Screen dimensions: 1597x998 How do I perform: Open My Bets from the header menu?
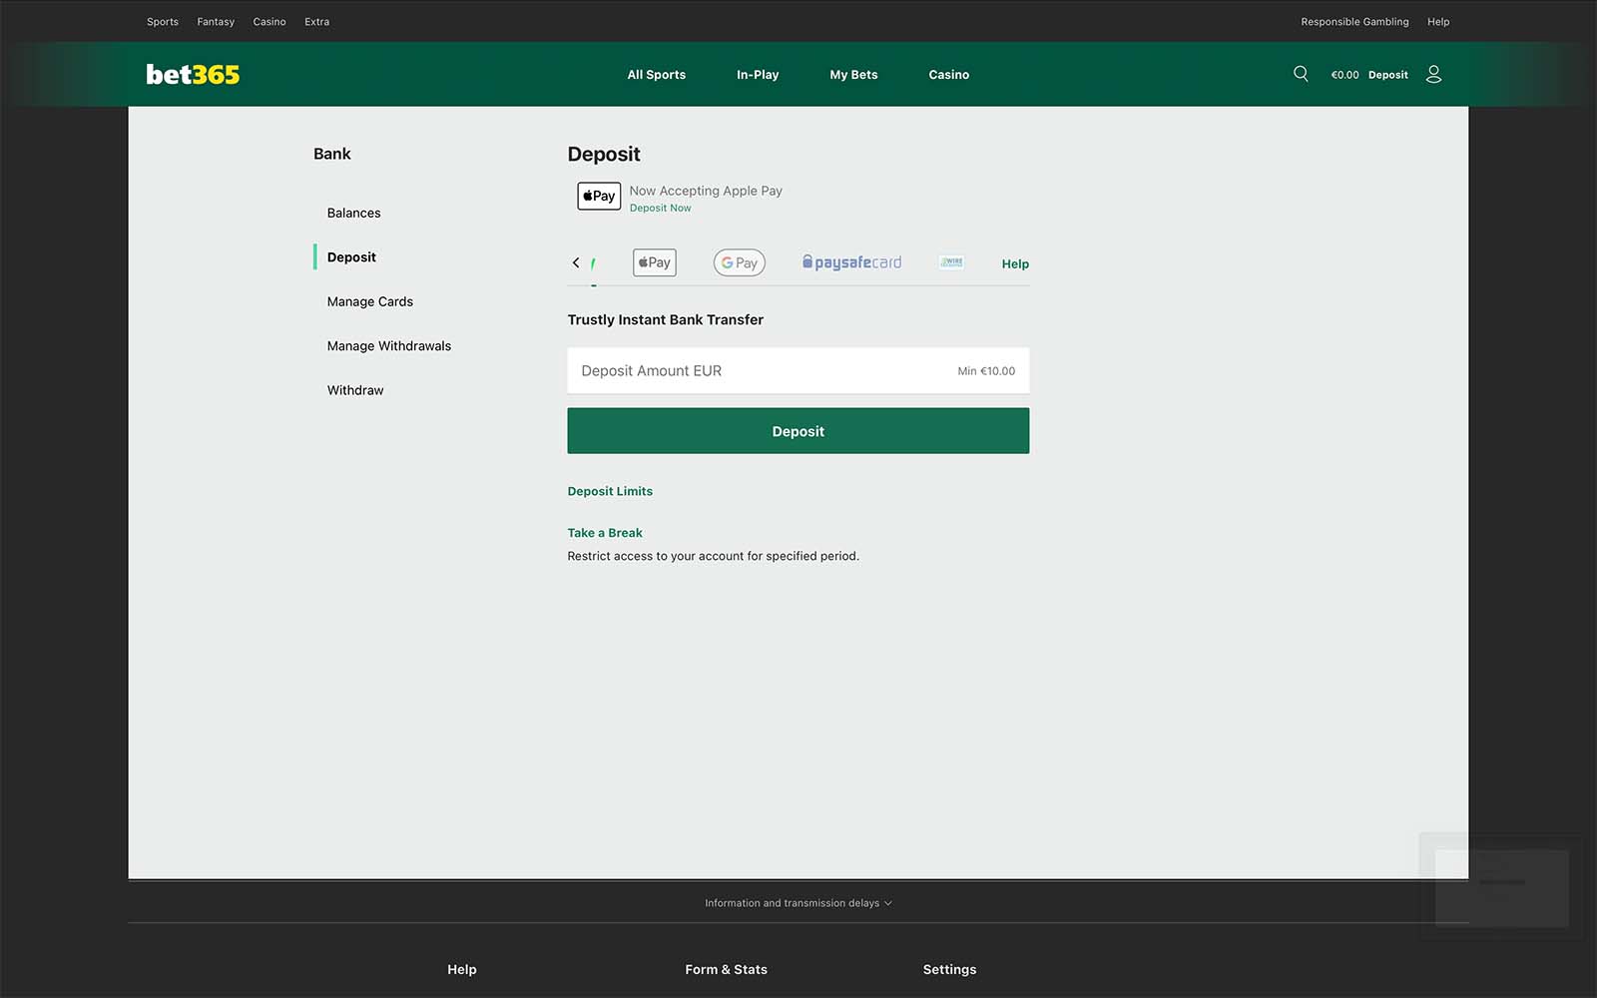point(853,75)
